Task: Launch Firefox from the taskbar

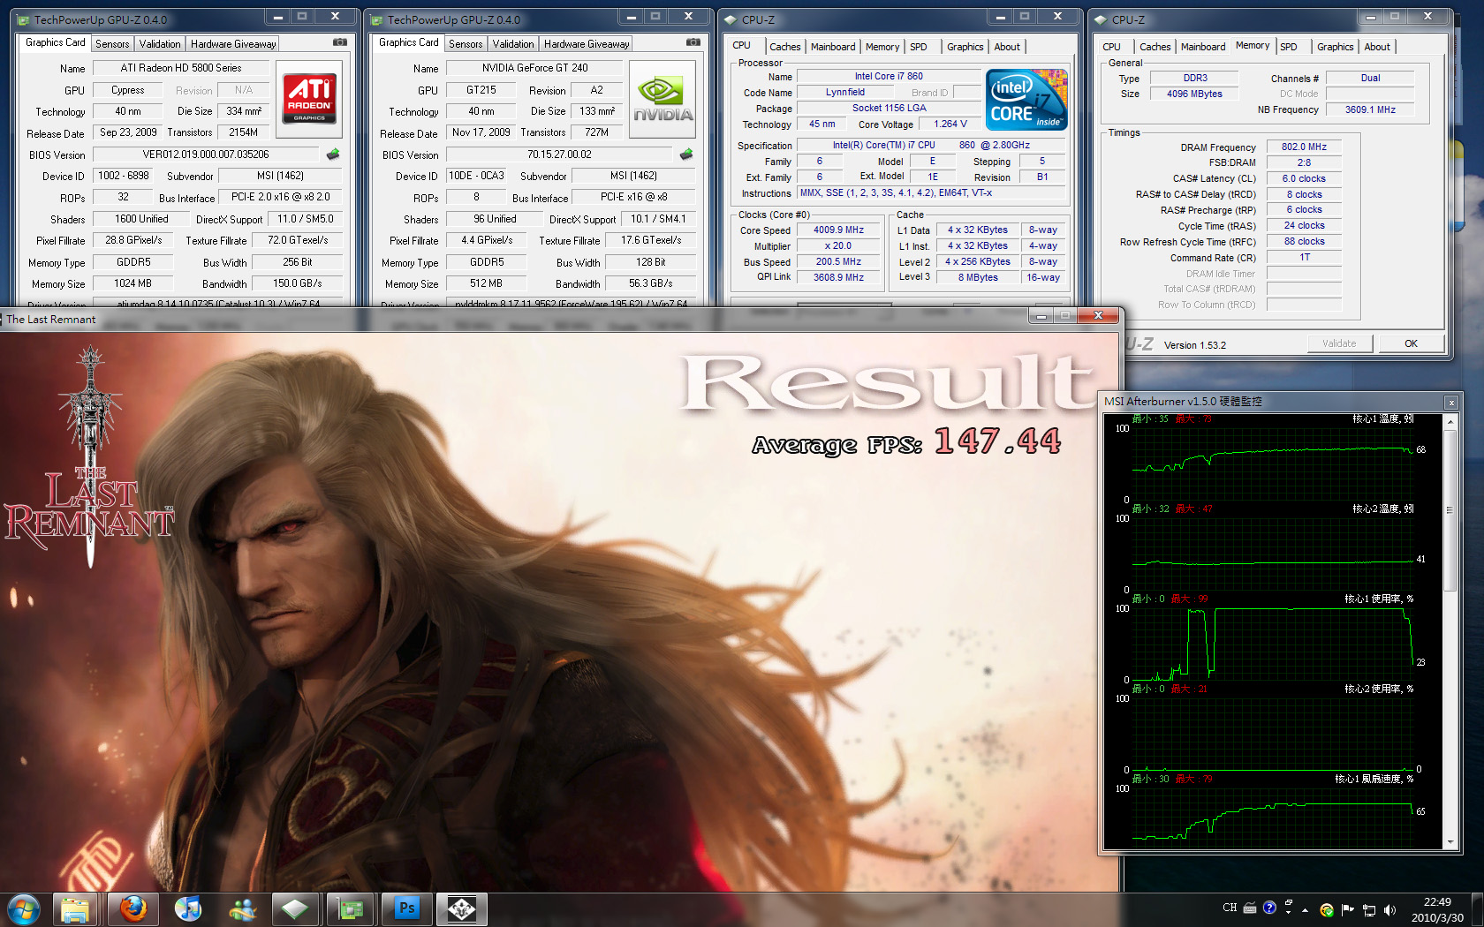Action: pyautogui.click(x=132, y=909)
